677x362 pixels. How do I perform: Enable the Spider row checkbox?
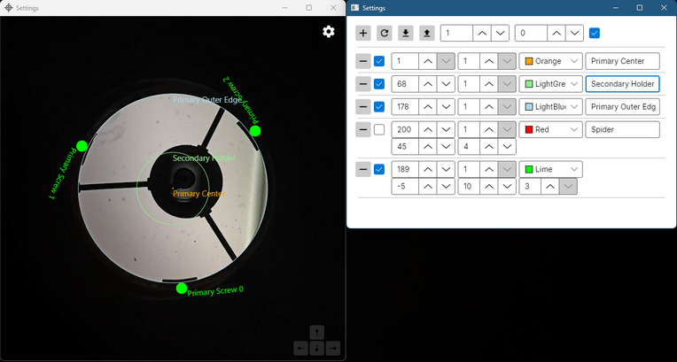tap(379, 129)
